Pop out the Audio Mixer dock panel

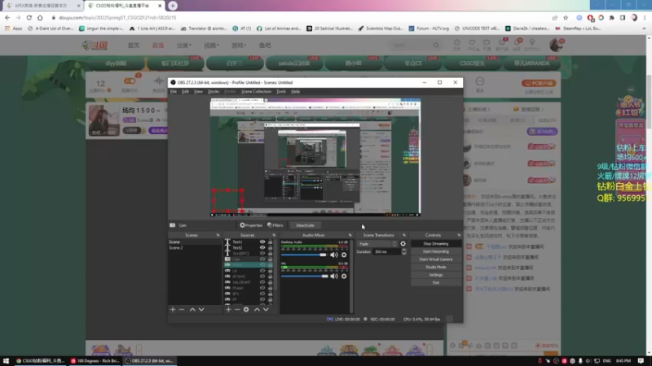pyautogui.click(x=350, y=235)
